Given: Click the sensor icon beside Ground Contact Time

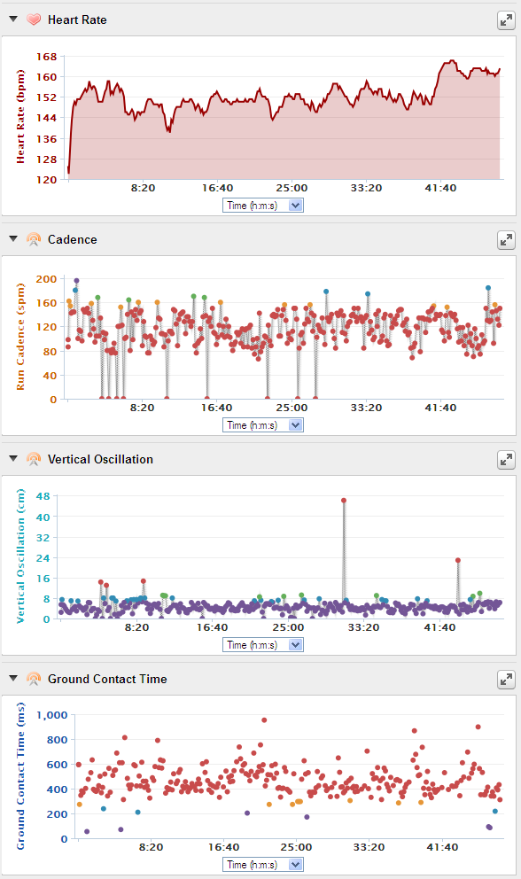Looking at the screenshot, I should coord(34,679).
